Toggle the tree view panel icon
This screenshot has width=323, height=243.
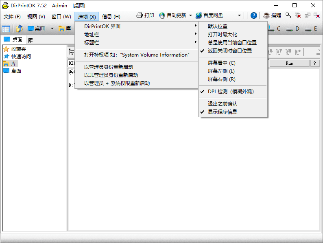coord(6,29)
